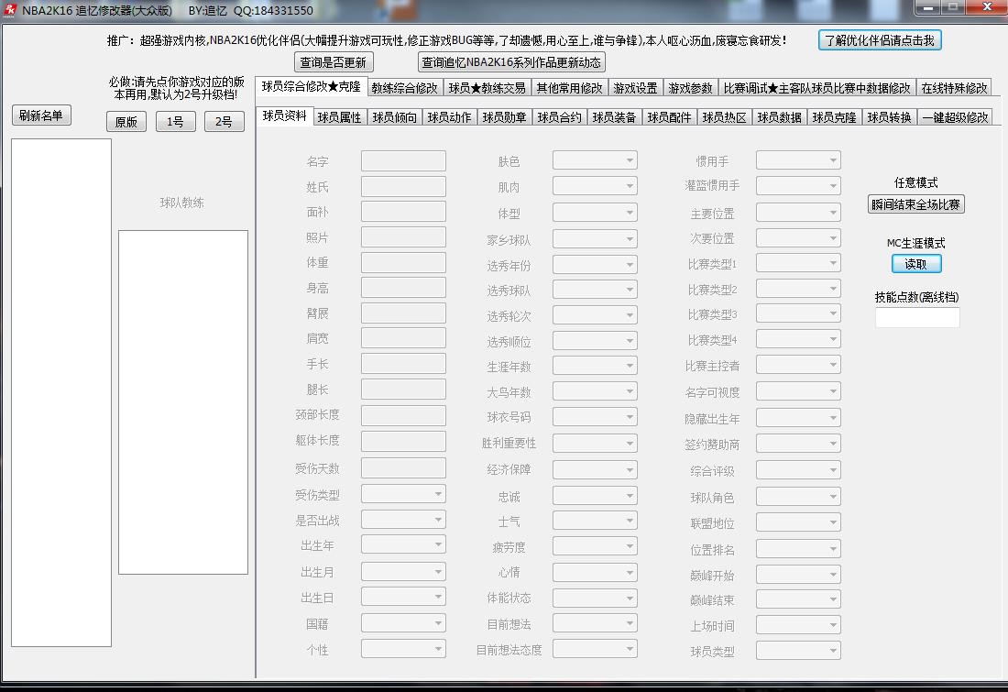Open the 受伤类型 dropdown
The height and width of the screenshot is (692, 1008).
(x=404, y=495)
